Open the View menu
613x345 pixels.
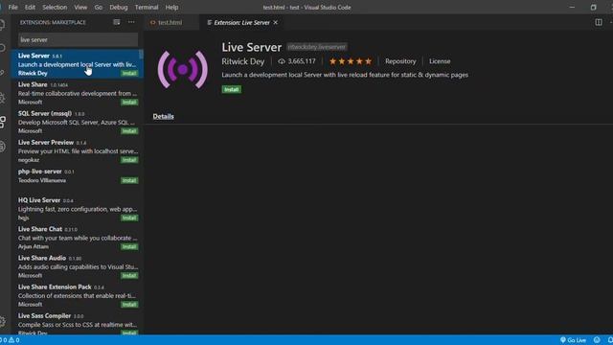pyautogui.click(x=80, y=7)
